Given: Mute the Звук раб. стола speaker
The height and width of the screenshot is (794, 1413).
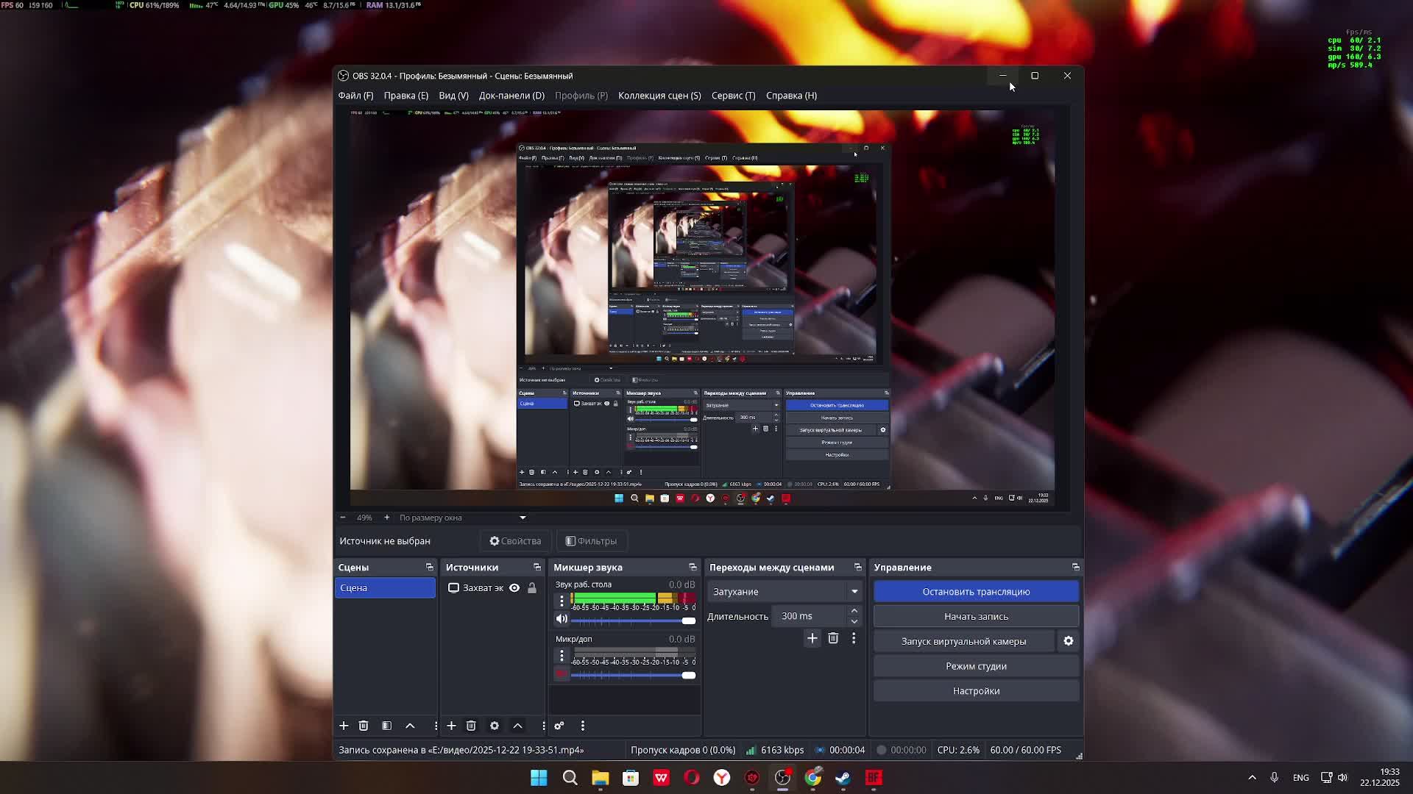Looking at the screenshot, I should click(562, 620).
